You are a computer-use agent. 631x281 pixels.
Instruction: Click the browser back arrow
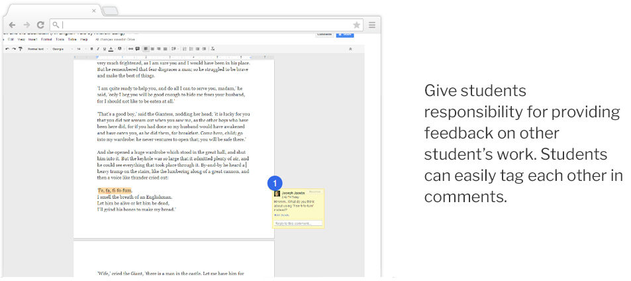[x=12, y=25]
